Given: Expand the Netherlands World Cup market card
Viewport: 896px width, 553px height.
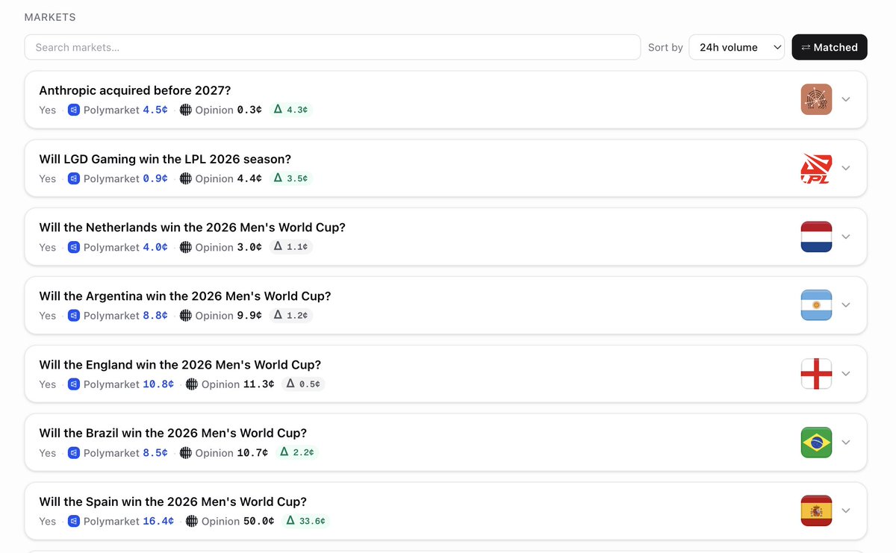Looking at the screenshot, I should click(846, 237).
